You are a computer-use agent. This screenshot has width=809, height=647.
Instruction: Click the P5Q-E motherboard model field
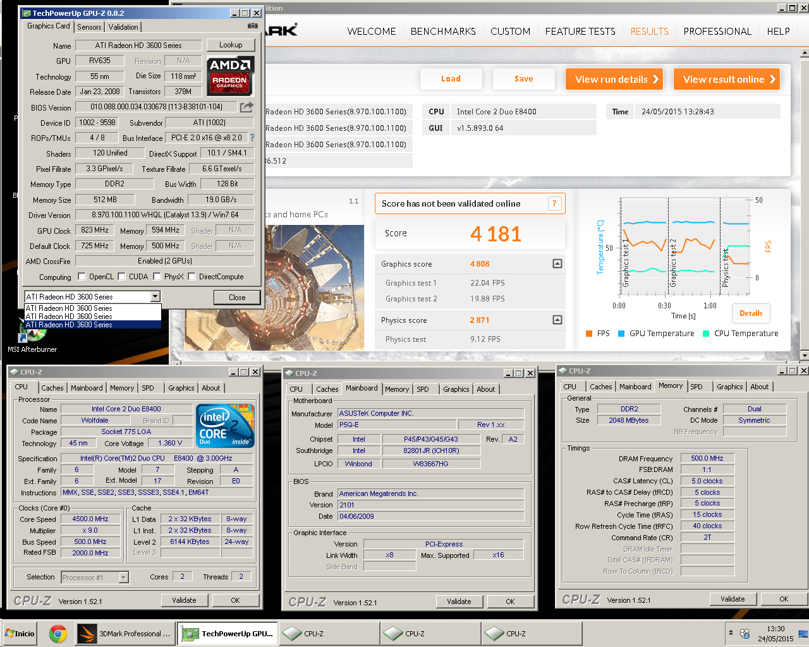pos(397,425)
